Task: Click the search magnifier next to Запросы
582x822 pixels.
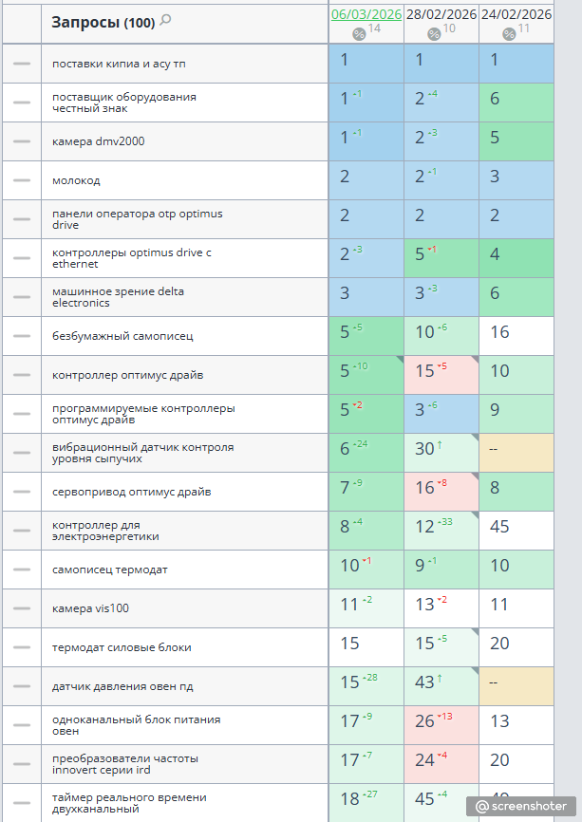Action: (x=165, y=21)
